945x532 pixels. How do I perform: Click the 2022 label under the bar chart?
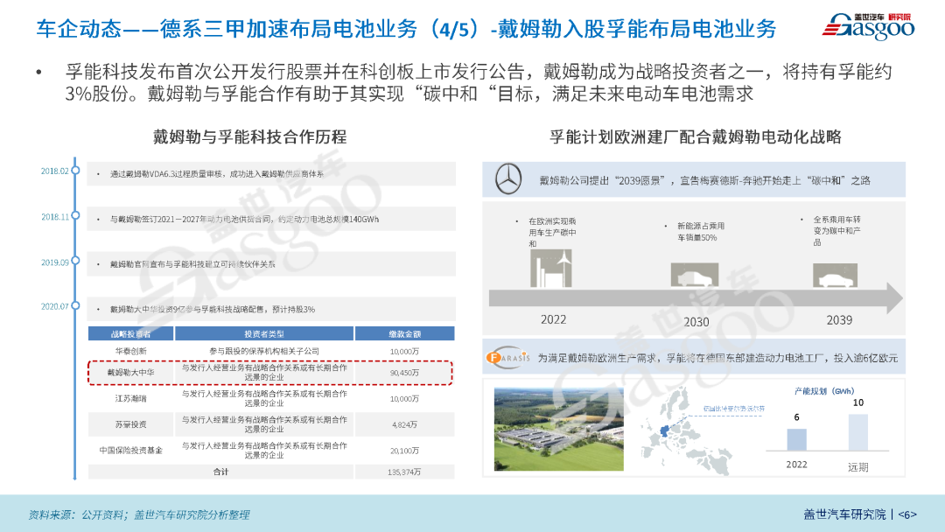pos(796,465)
